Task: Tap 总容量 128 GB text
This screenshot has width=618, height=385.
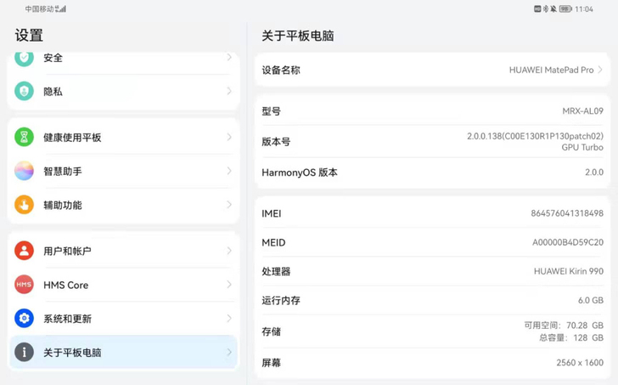Action: 571,337
